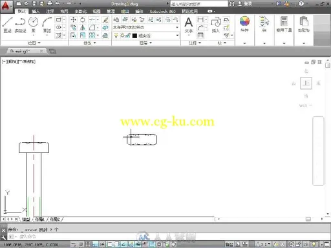Click the ViewCube top face
Viewport: 331px width, 248px height.
[x=306, y=83]
